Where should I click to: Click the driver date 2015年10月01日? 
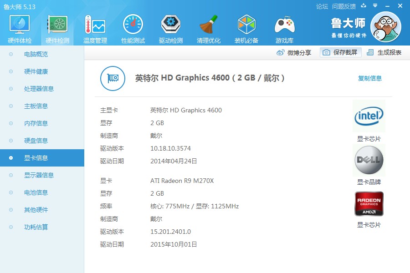174,244
